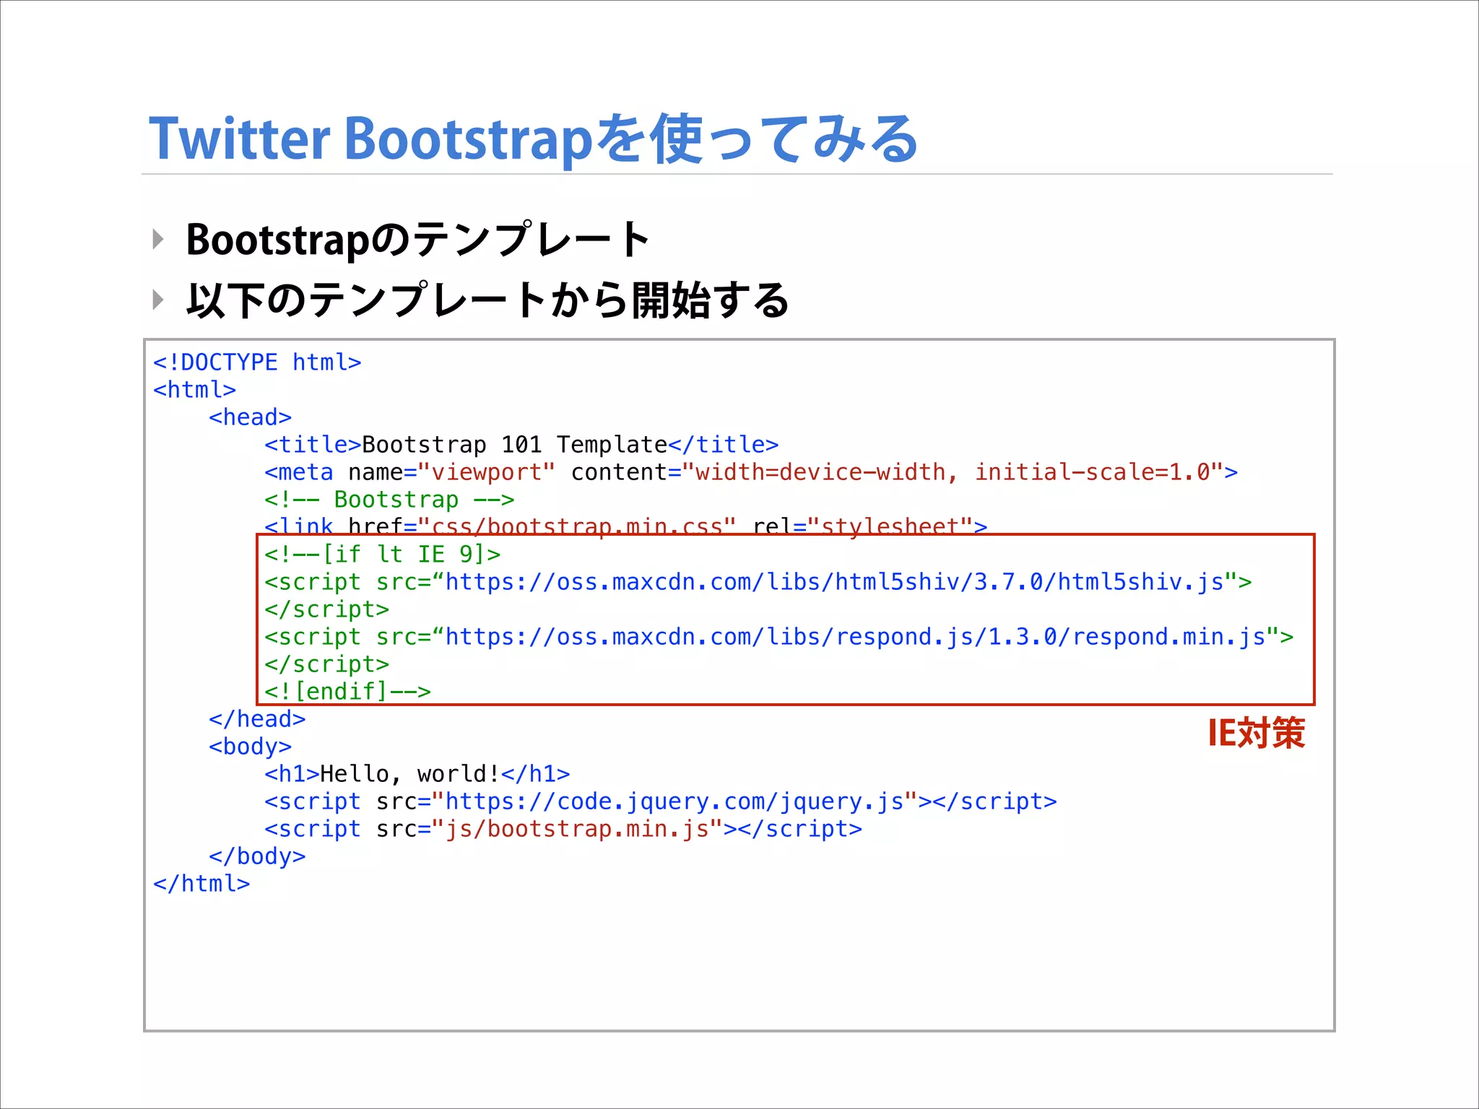Click the opening '<head>' tag line
1479x1109 pixels.
coord(250,417)
